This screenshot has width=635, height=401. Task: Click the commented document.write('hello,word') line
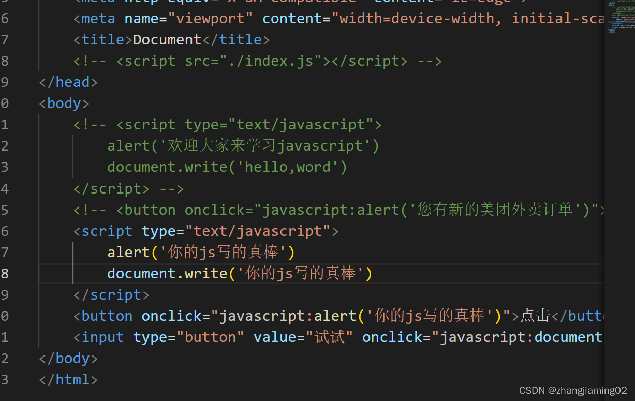(227, 167)
